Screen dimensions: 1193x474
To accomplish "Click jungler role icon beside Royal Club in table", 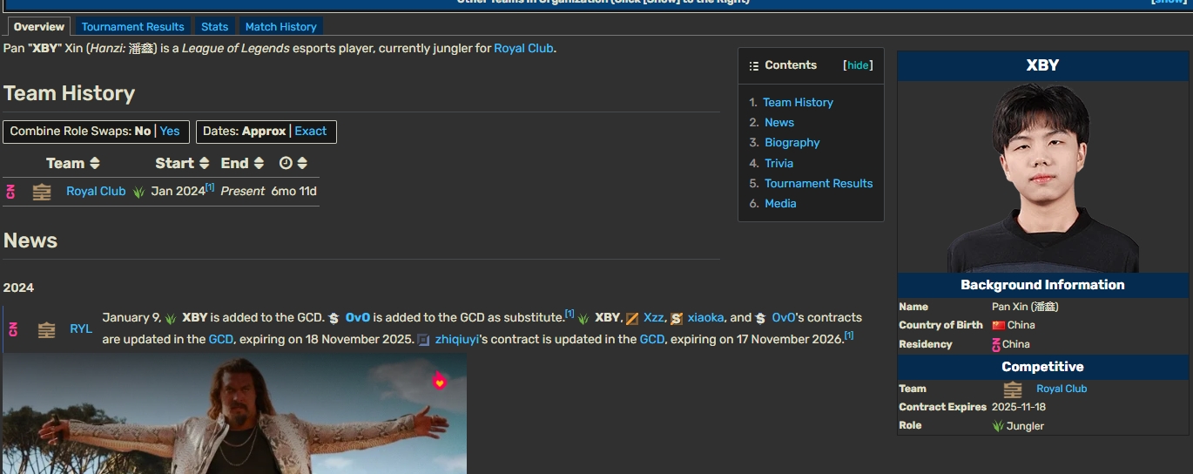I will pos(138,192).
